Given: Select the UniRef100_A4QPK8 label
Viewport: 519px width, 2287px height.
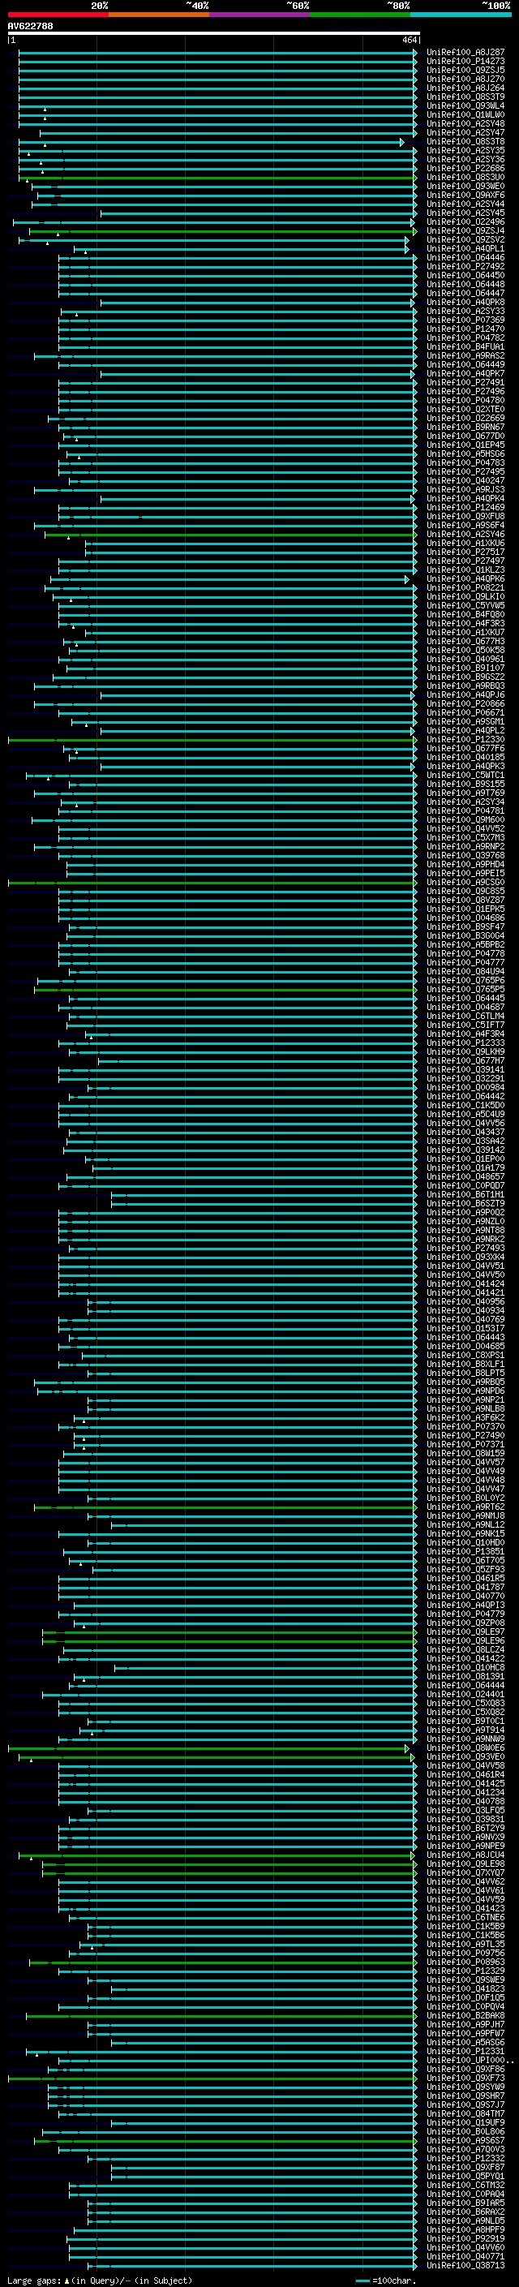Looking at the screenshot, I should coord(465,302).
